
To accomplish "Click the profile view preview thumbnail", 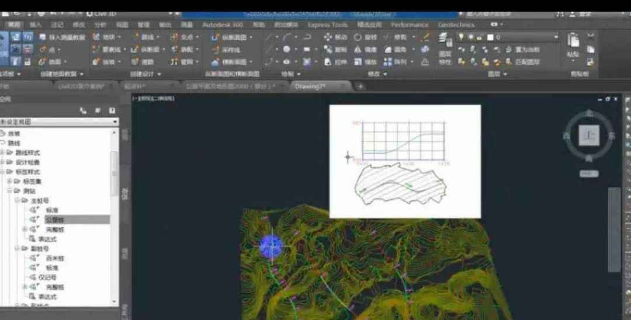I will (x=405, y=161).
